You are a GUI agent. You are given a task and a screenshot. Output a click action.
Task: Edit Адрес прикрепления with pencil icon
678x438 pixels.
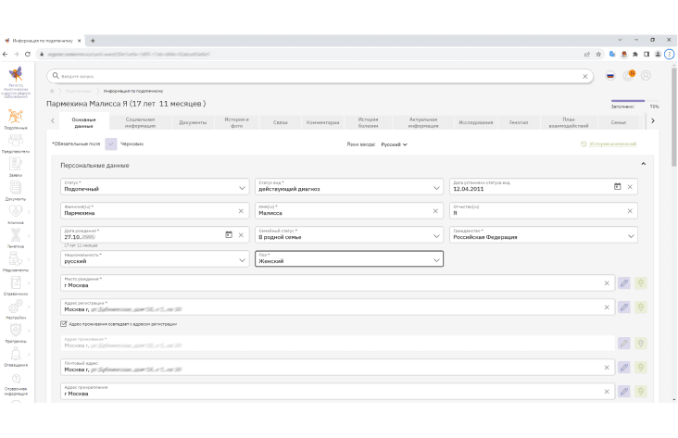(624, 392)
